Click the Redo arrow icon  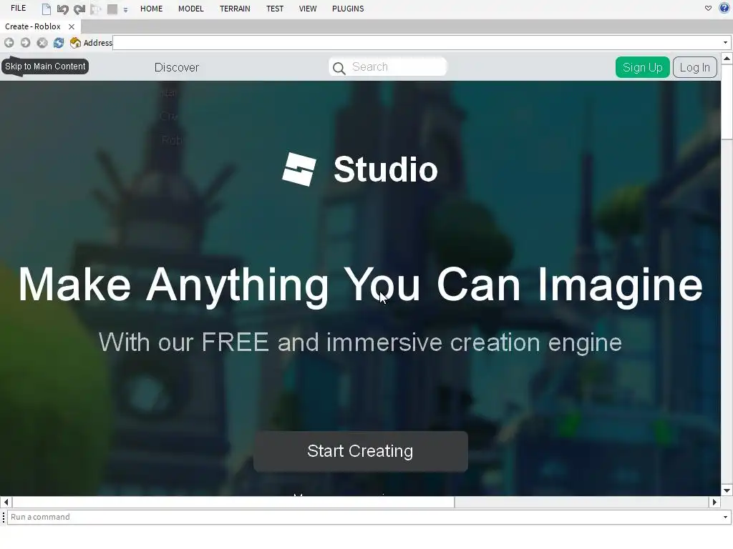79,9
